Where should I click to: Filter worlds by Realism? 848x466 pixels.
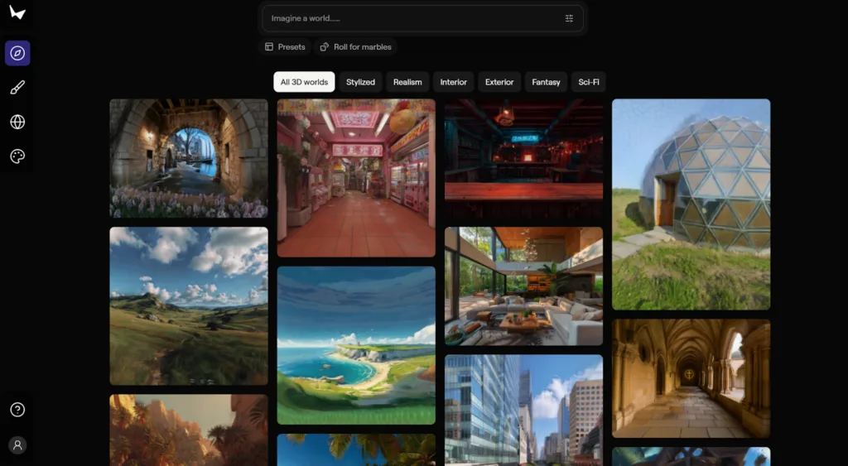(407, 82)
